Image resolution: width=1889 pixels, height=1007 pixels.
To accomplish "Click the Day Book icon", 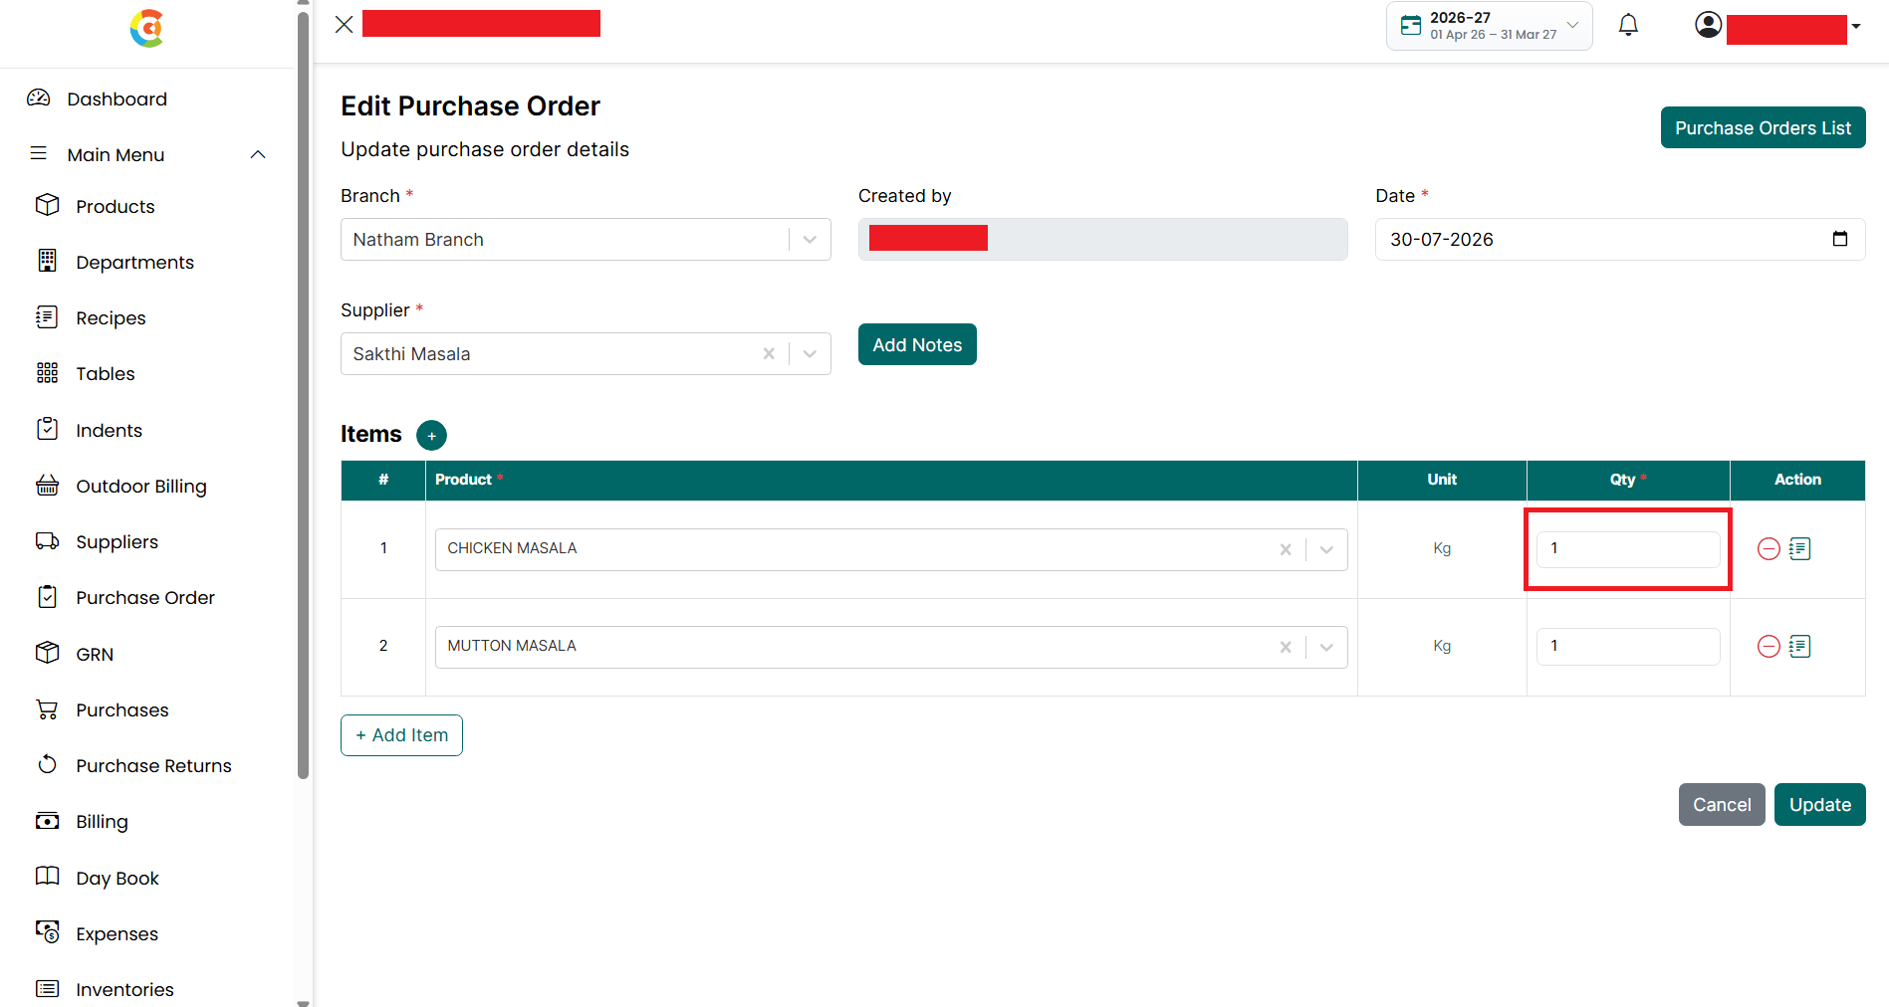I will pos(47,877).
